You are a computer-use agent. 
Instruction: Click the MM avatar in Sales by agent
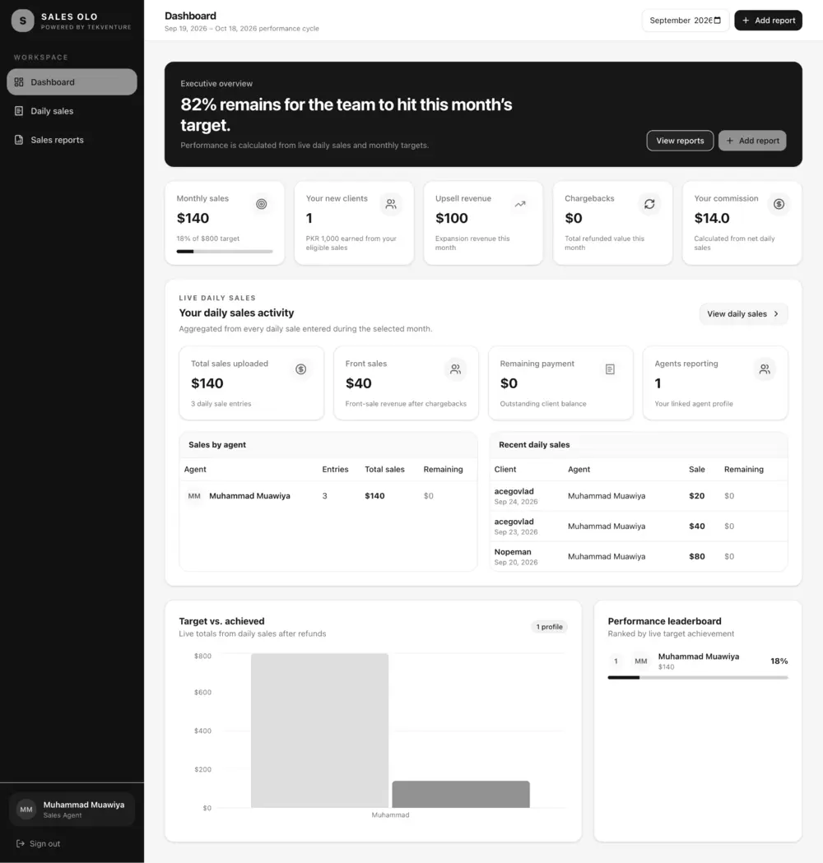click(194, 496)
